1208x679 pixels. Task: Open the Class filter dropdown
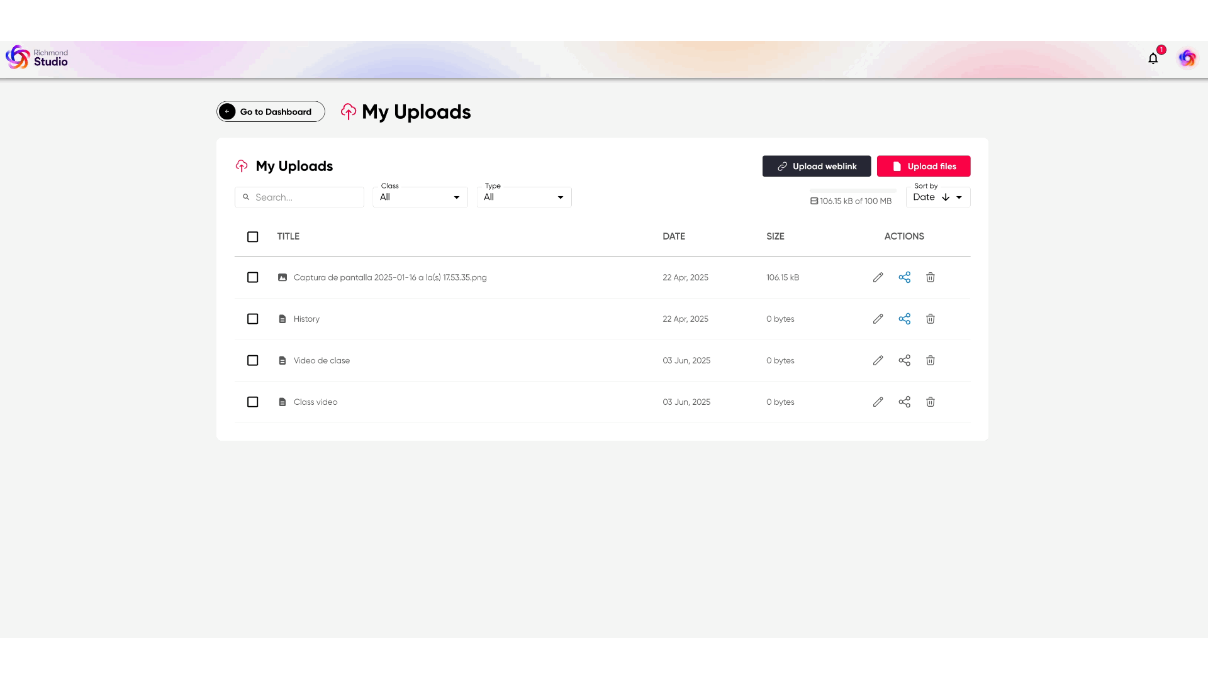pyautogui.click(x=420, y=197)
